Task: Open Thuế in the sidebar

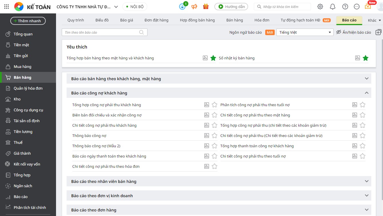Action: point(28,142)
